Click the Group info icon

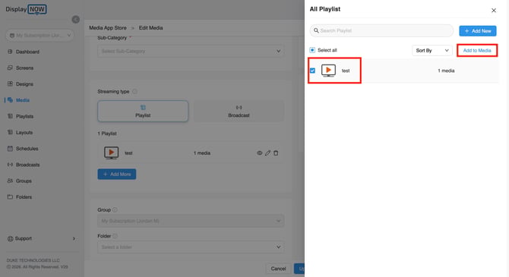tap(115, 210)
